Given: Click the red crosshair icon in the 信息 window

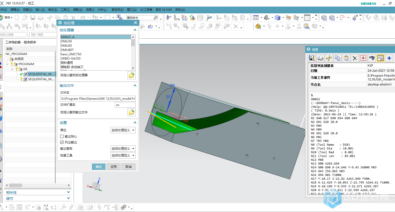Looking at the screenshot, I should [363, 58].
